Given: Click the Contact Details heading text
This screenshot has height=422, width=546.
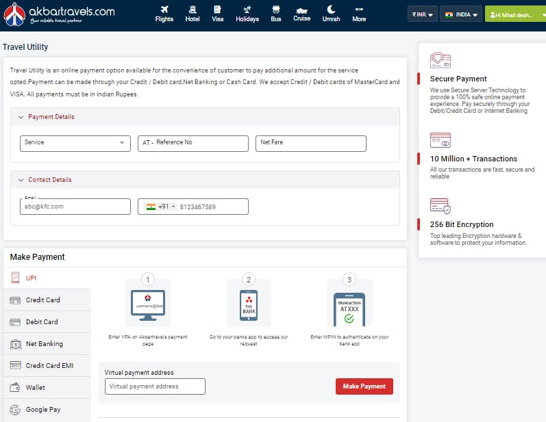Looking at the screenshot, I should tap(50, 180).
